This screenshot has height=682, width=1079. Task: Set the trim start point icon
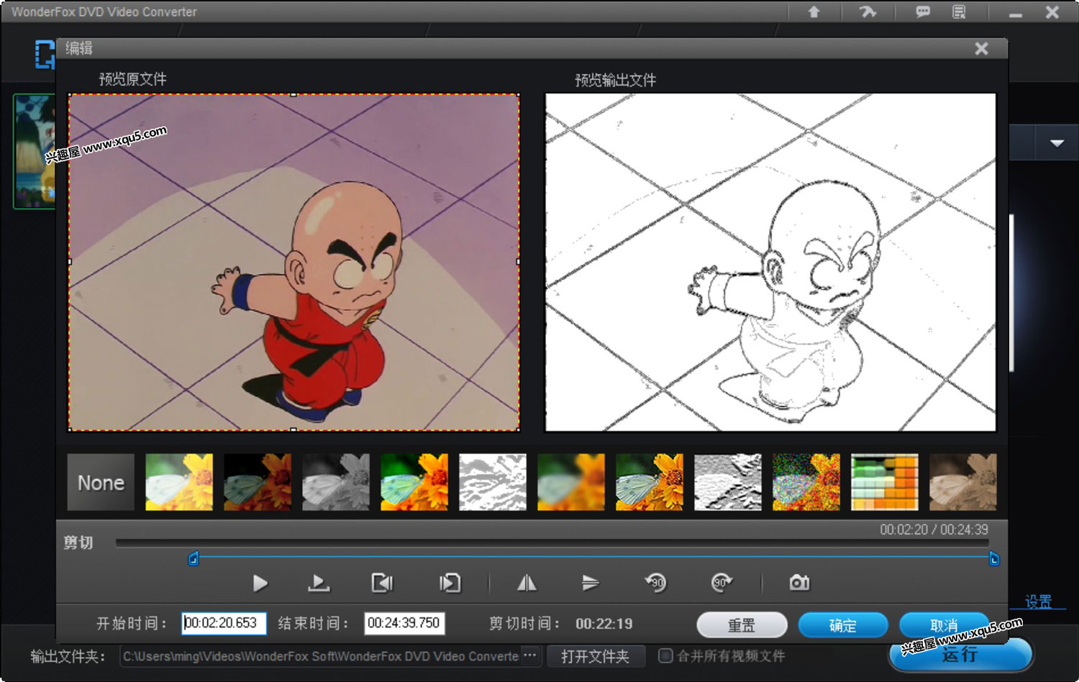[x=382, y=583]
